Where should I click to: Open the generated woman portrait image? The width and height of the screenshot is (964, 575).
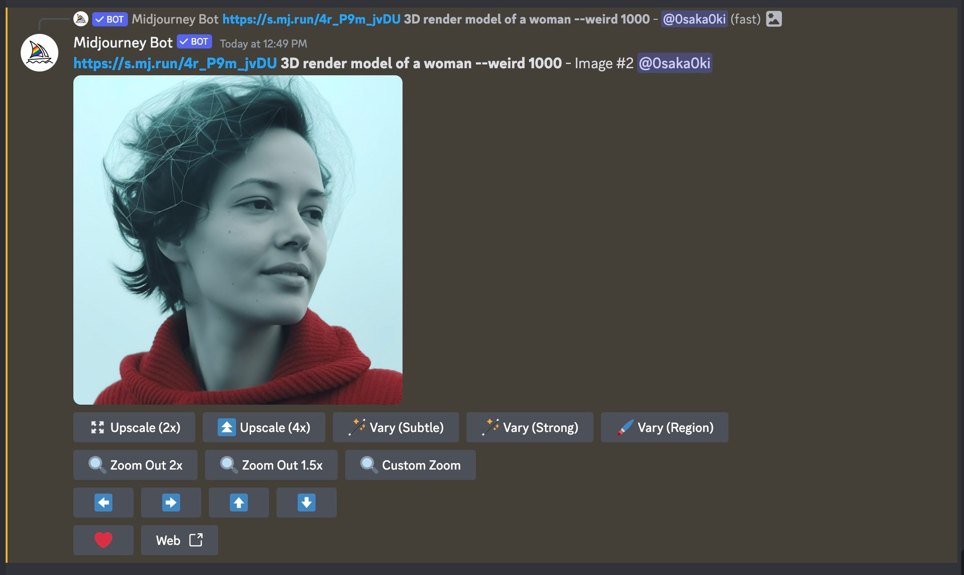(237, 240)
